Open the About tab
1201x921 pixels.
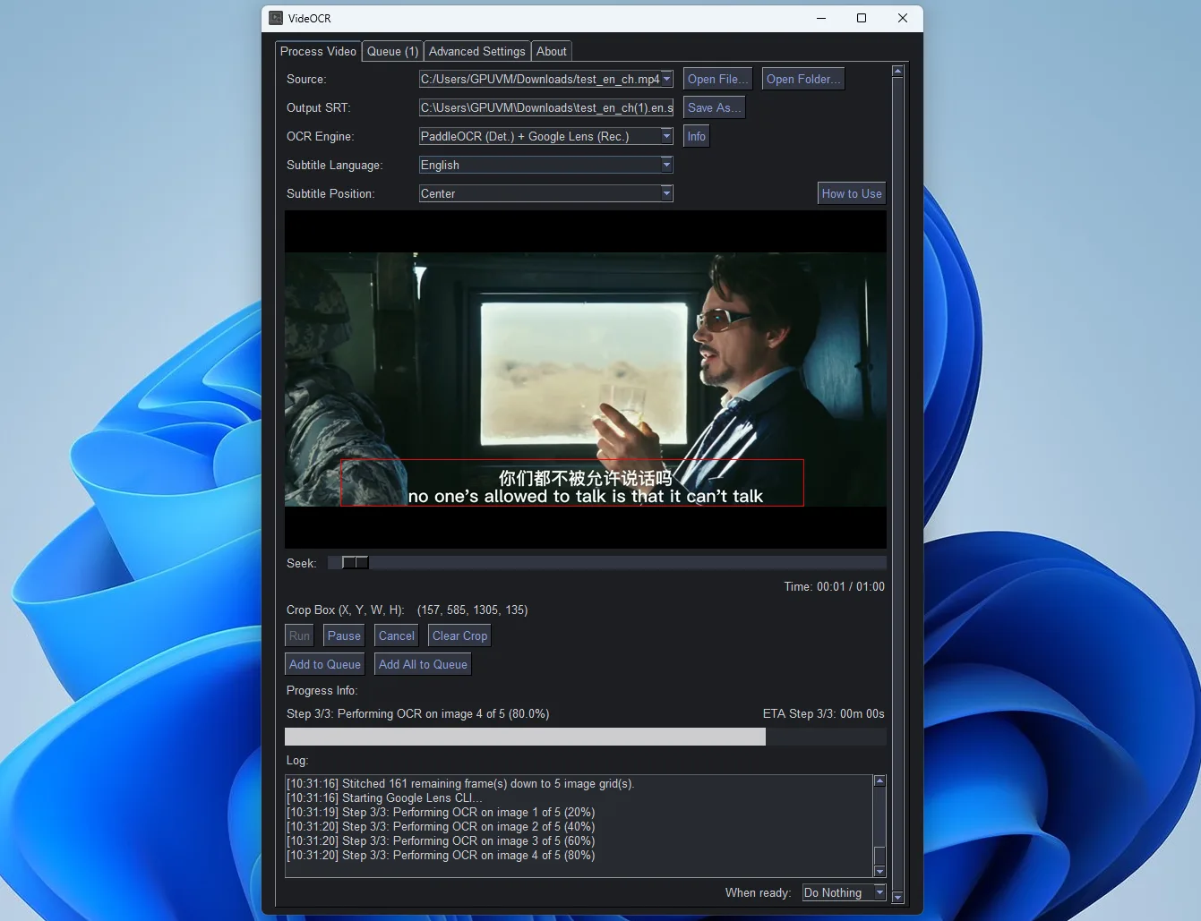click(551, 52)
